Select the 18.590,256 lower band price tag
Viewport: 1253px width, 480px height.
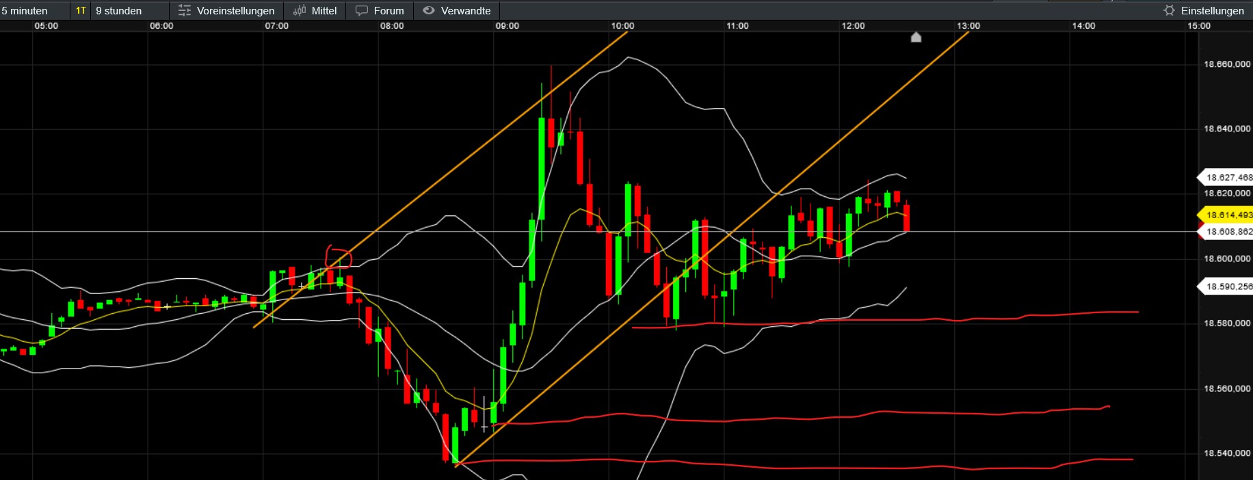(x=1225, y=286)
